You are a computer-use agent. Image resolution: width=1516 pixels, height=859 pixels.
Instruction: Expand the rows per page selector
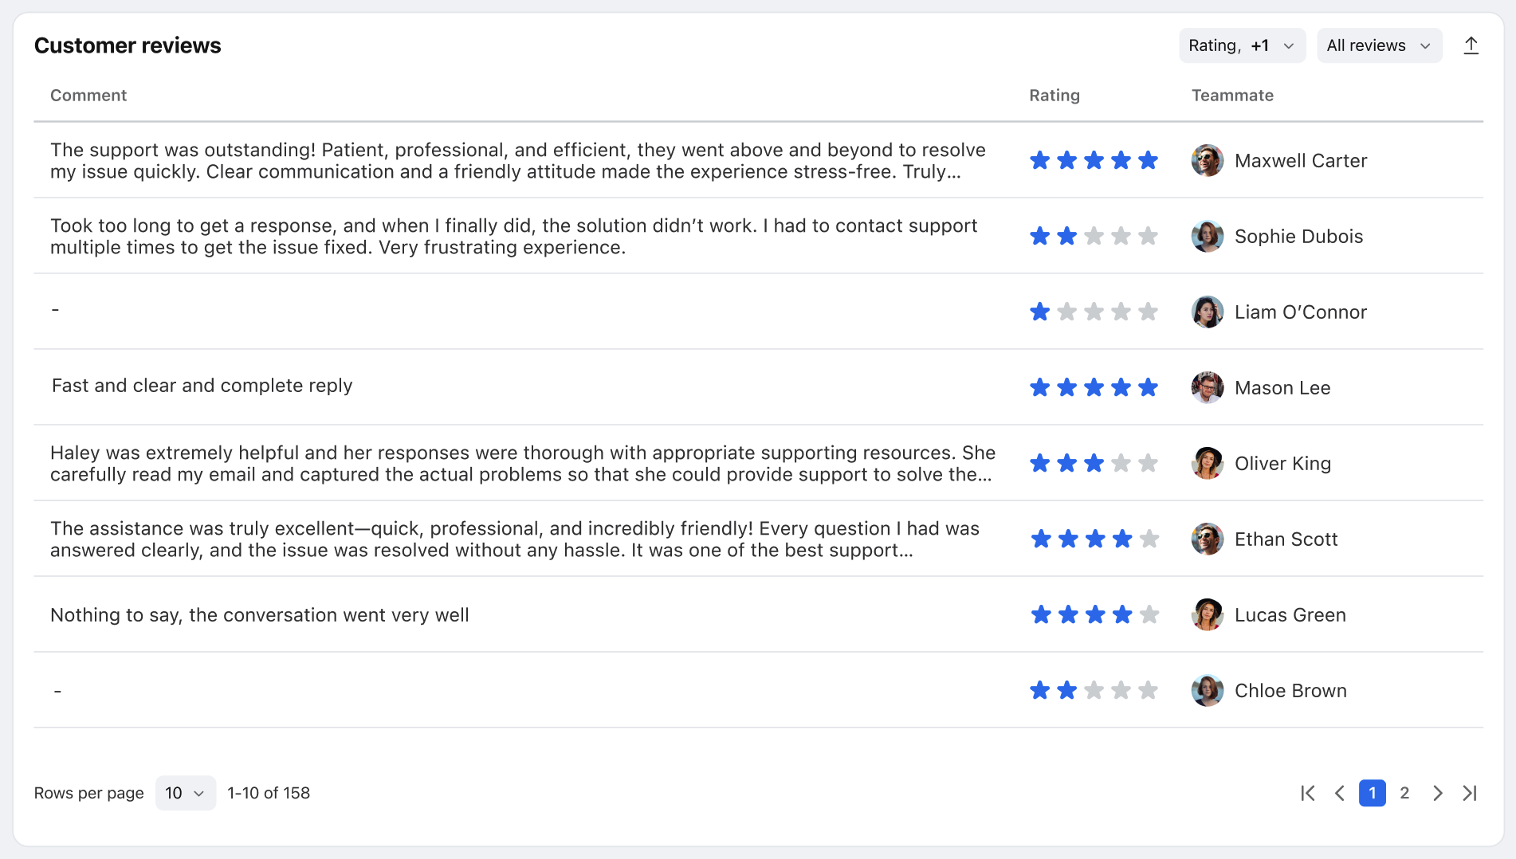click(185, 793)
